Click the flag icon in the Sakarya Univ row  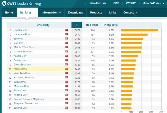[x=66, y=108]
